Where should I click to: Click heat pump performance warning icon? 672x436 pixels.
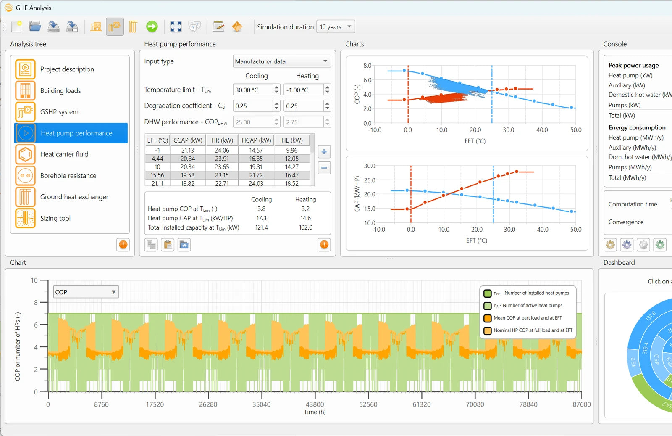click(x=324, y=245)
